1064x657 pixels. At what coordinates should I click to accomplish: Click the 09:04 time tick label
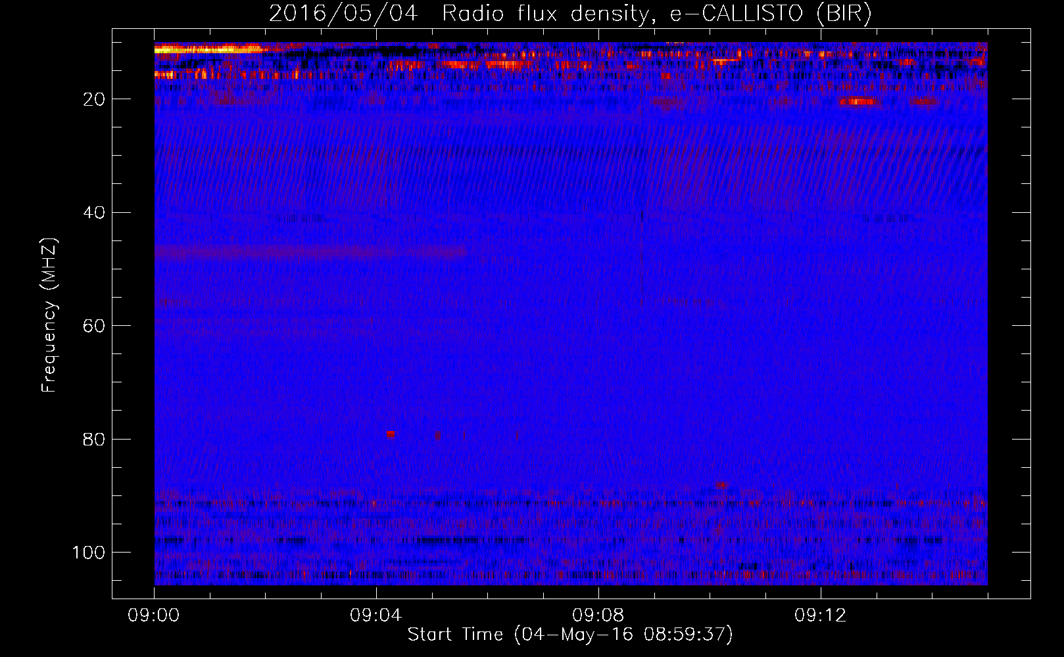click(x=376, y=616)
